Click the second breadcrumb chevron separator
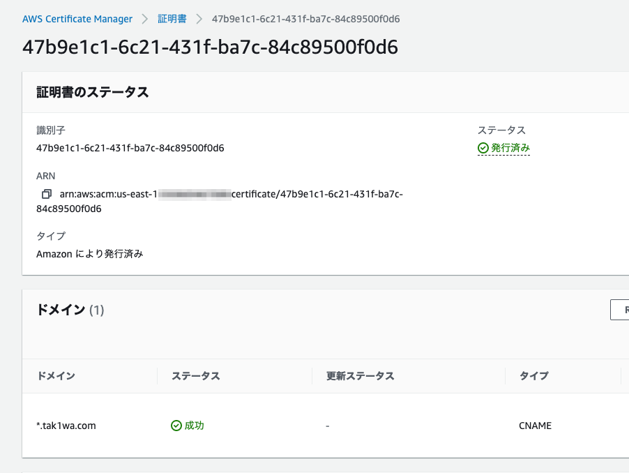Screen dimensions: 629x473 click(x=199, y=19)
